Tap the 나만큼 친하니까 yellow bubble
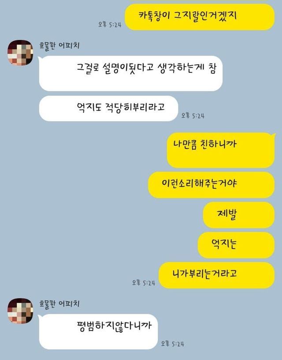This screenshot has height=360, width=282. point(221,150)
